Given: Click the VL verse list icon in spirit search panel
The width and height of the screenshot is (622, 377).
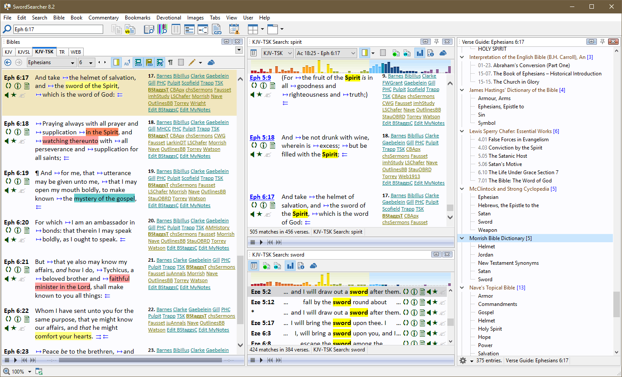Looking at the screenshot, I should (396, 53).
